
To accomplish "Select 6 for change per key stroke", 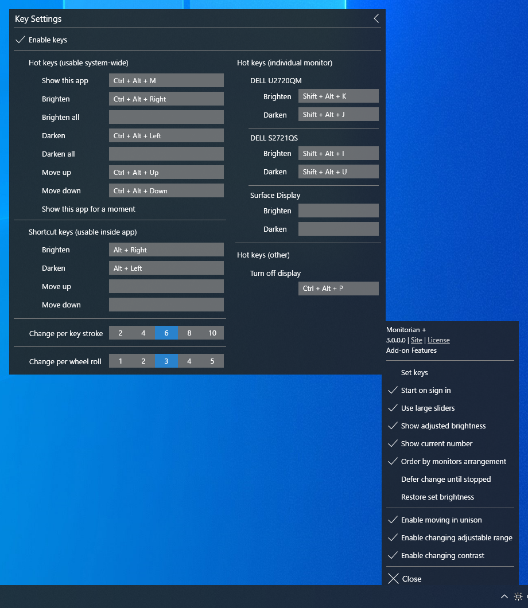I will tap(166, 333).
